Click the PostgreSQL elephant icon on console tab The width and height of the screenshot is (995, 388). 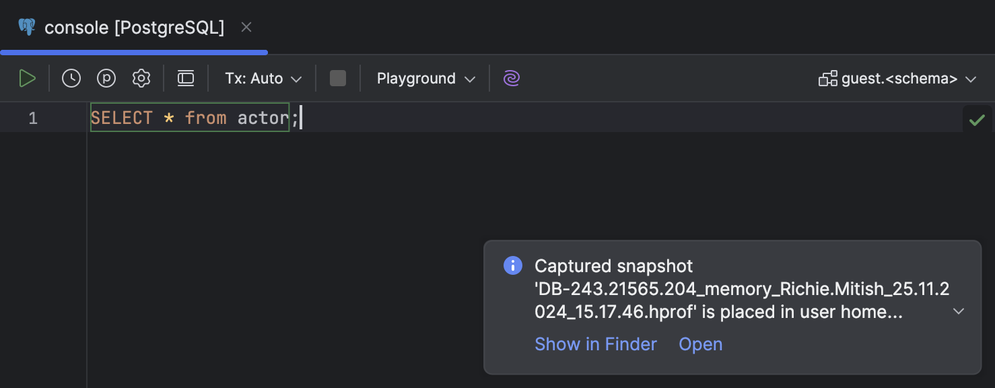click(26, 27)
